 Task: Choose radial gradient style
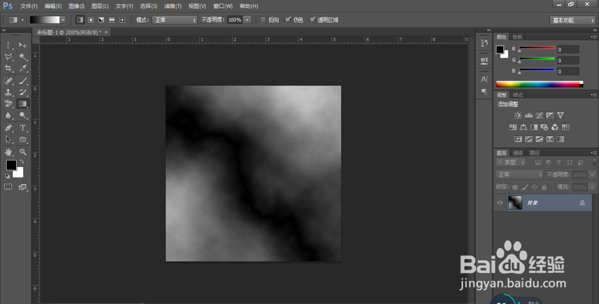click(x=90, y=20)
